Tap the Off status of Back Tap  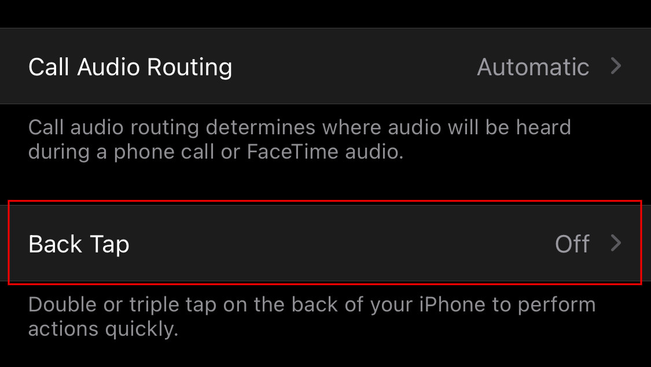pos(572,244)
